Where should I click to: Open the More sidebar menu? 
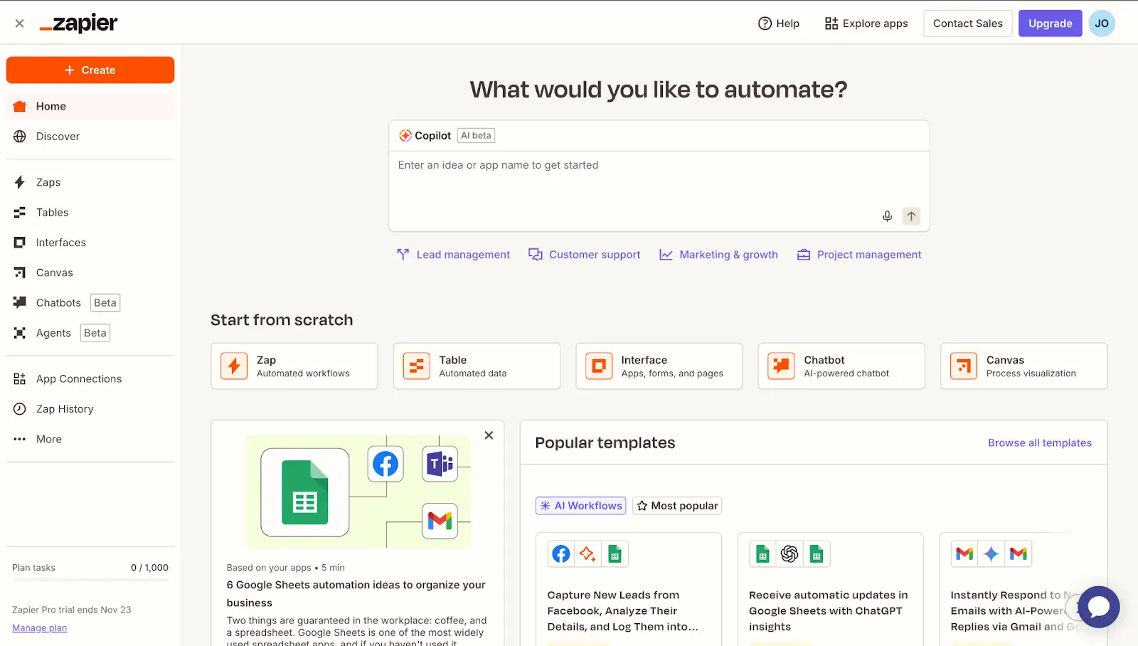(x=48, y=439)
